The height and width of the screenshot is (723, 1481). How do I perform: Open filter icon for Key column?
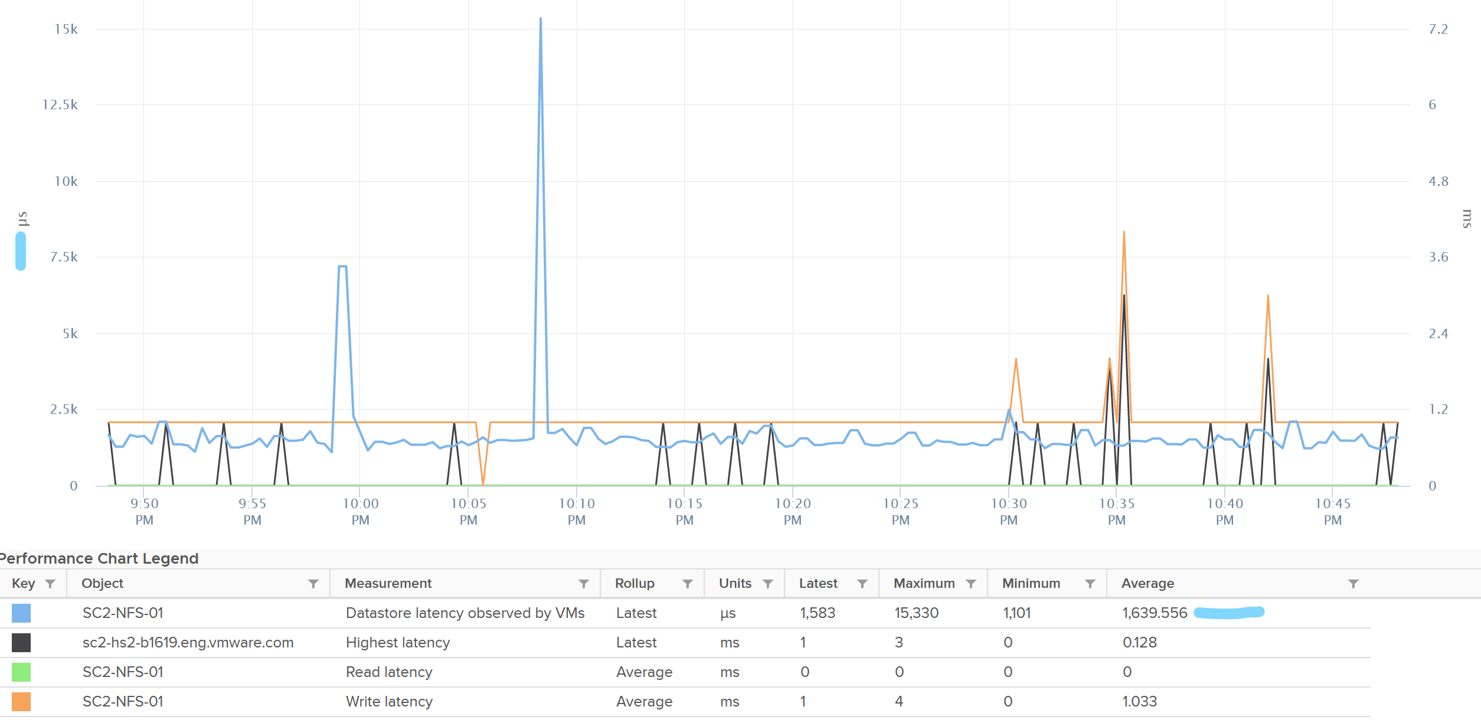(x=50, y=584)
